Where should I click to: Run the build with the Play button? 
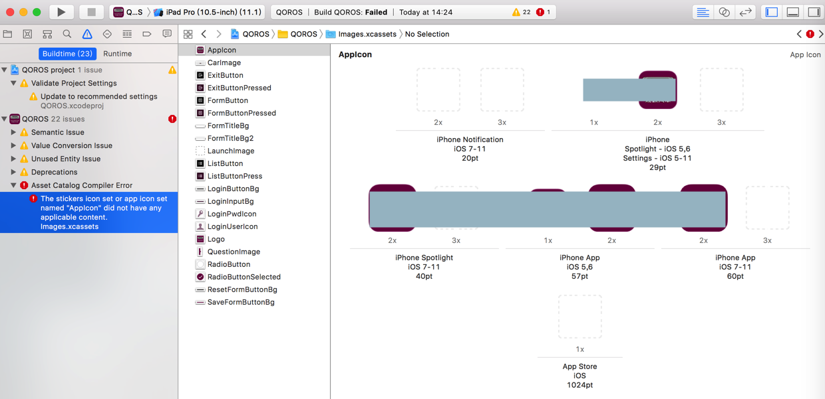coord(61,12)
